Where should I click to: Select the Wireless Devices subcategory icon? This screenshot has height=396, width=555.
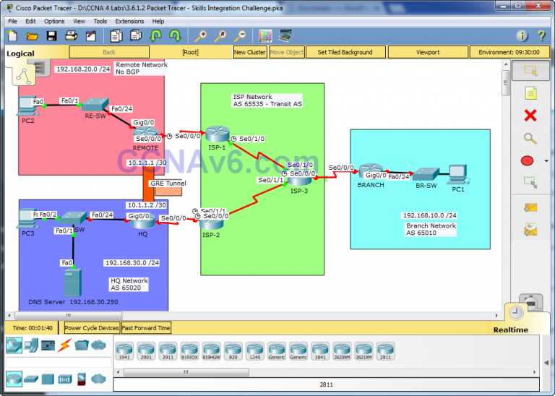(65, 379)
